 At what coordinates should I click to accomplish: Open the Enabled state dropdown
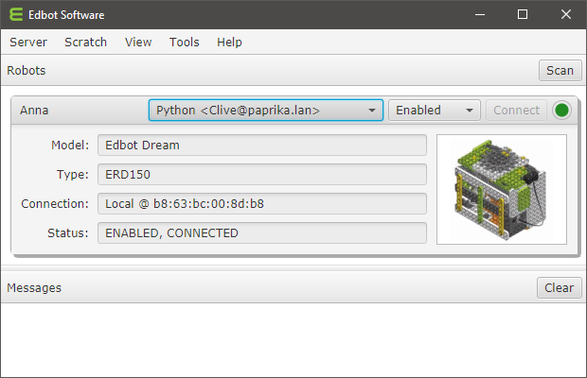tap(435, 111)
